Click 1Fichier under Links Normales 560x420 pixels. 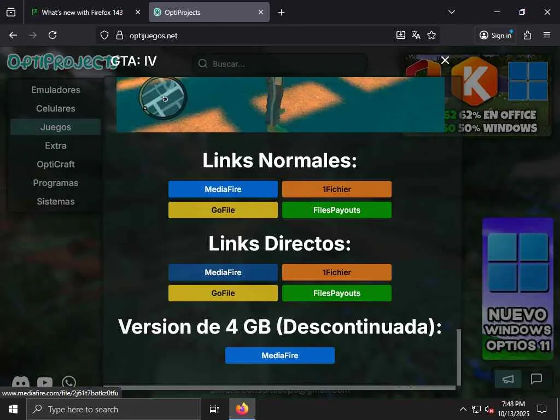[337, 189]
